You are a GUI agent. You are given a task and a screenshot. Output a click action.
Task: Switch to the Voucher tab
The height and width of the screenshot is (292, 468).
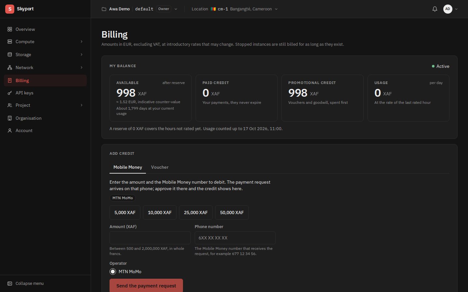point(160,167)
